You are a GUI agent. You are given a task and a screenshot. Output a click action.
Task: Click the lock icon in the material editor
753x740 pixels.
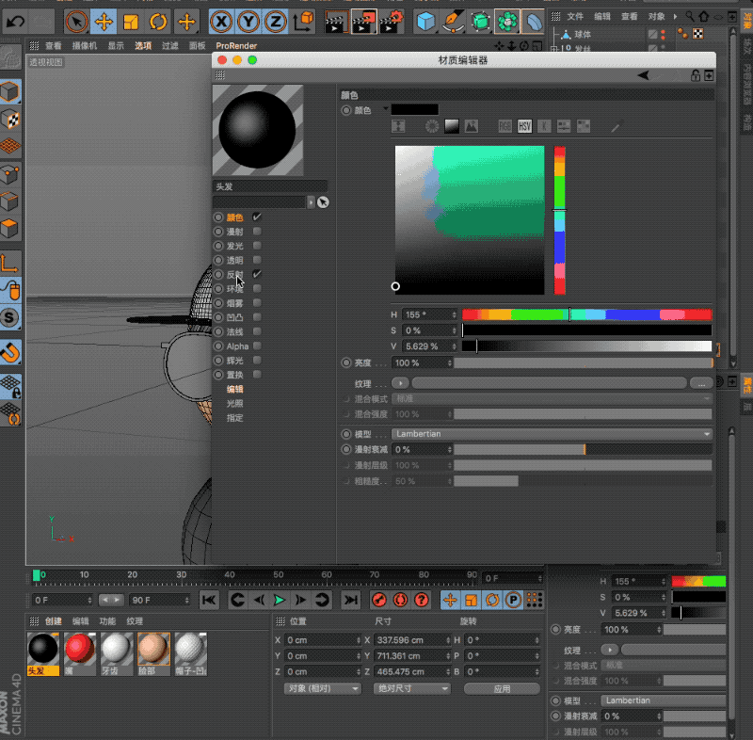695,75
